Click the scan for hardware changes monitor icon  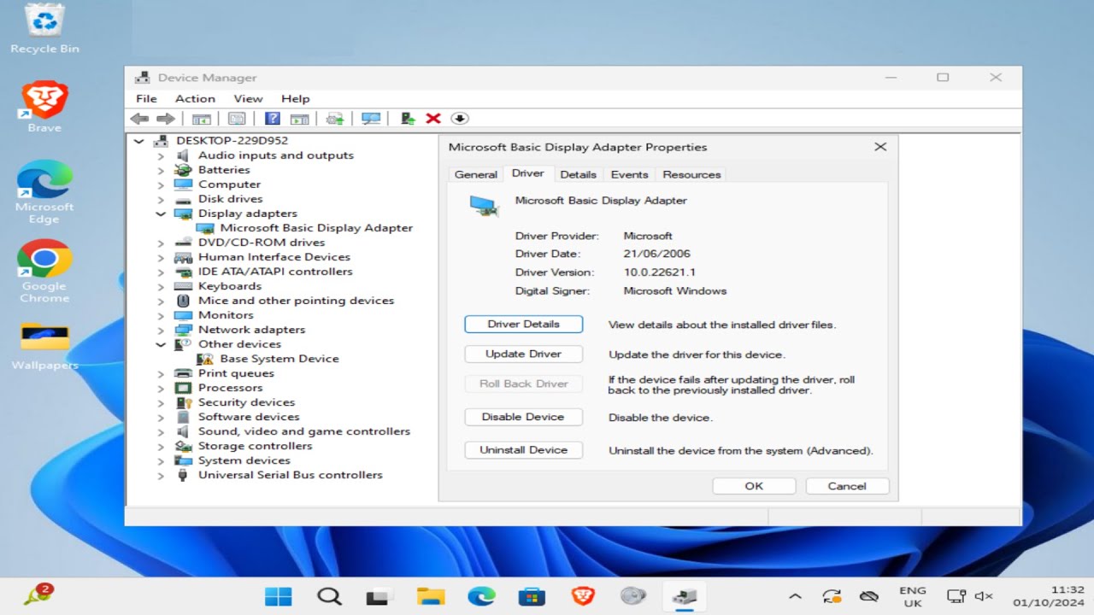371,119
